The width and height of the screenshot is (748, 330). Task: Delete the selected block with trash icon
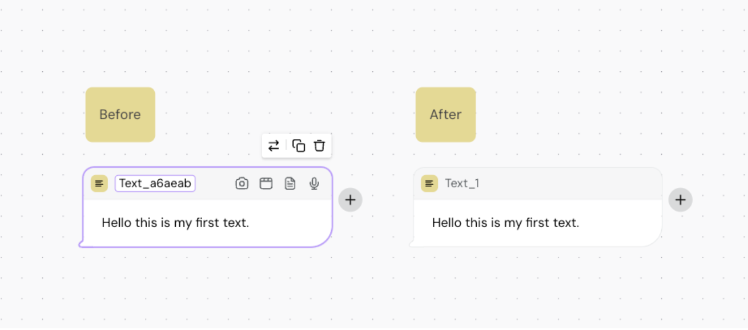[319, 146]
